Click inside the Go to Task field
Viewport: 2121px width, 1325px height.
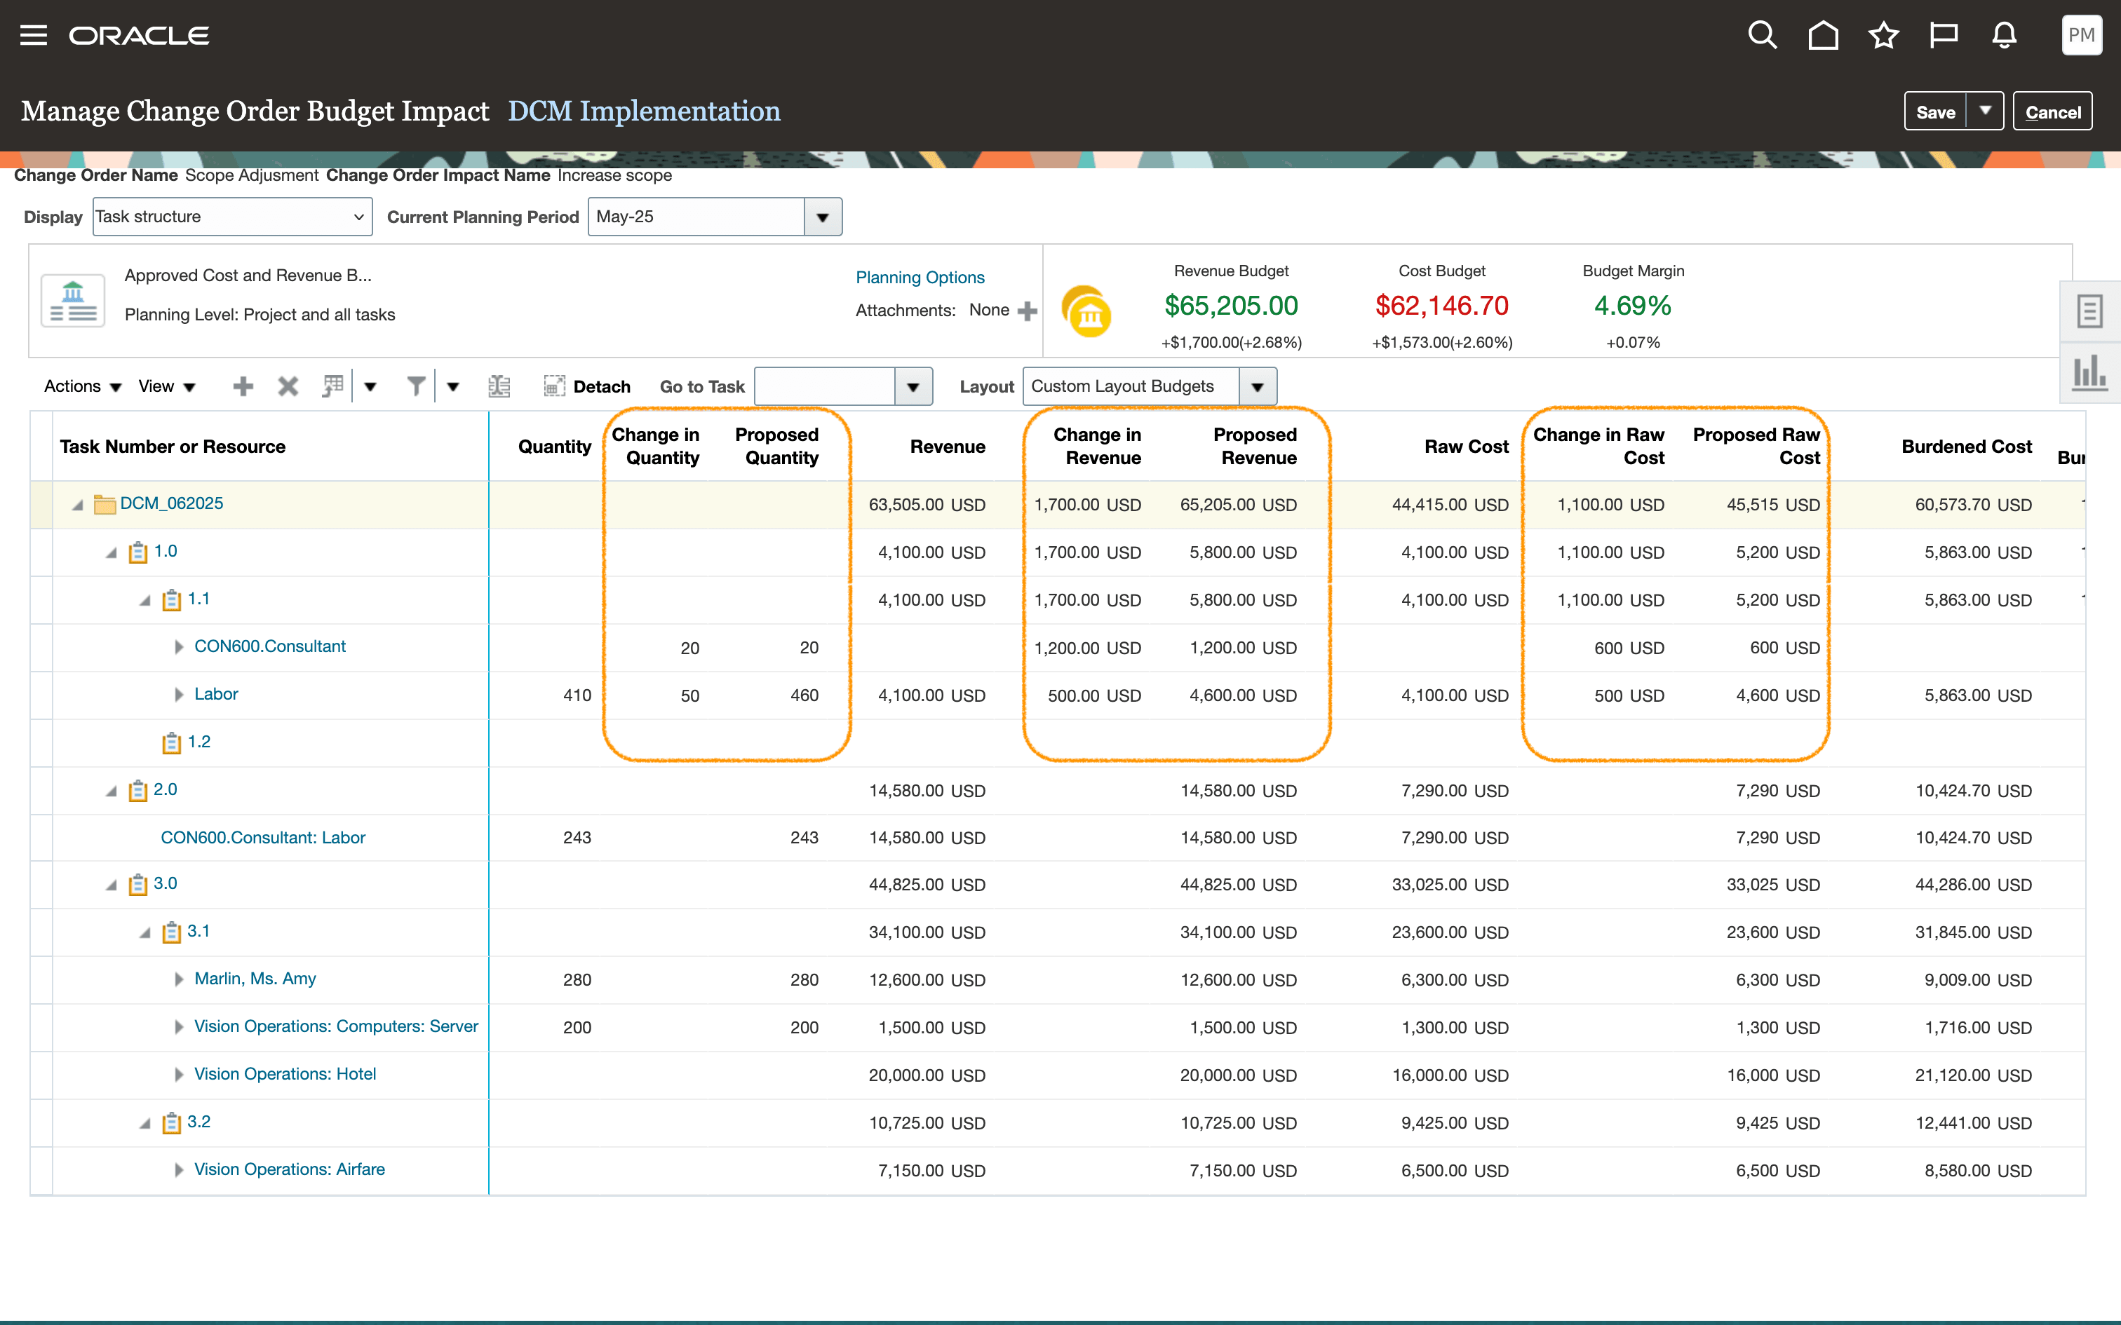coord(824,386)
